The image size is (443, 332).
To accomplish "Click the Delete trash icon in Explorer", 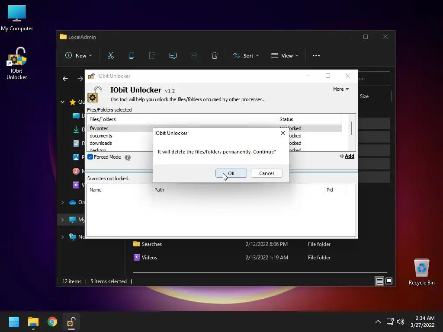I will [215, 56].
